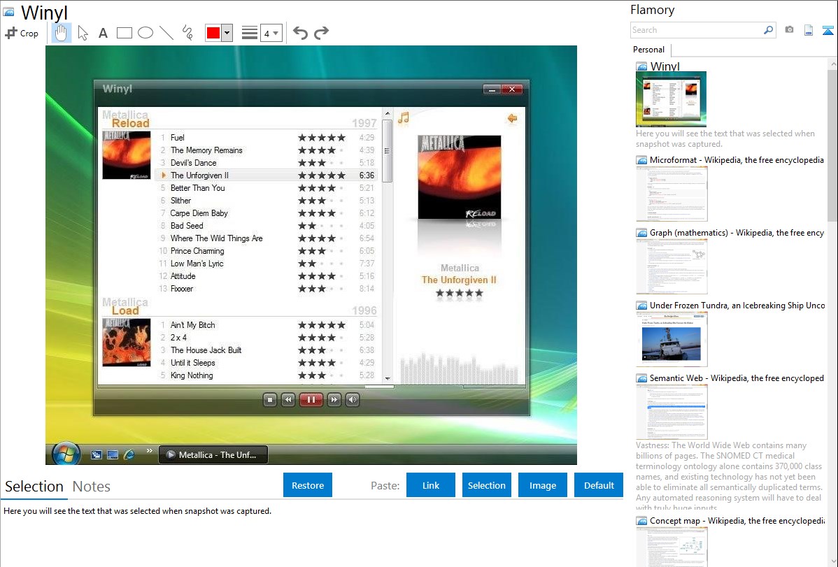Click the blue upload icon in Flamory header
The height and width of the screenshot is (567, 838).
point(828,30)
